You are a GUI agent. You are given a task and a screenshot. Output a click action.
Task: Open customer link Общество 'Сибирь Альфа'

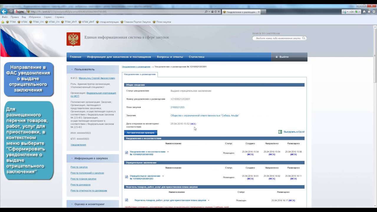click(205, 116)
